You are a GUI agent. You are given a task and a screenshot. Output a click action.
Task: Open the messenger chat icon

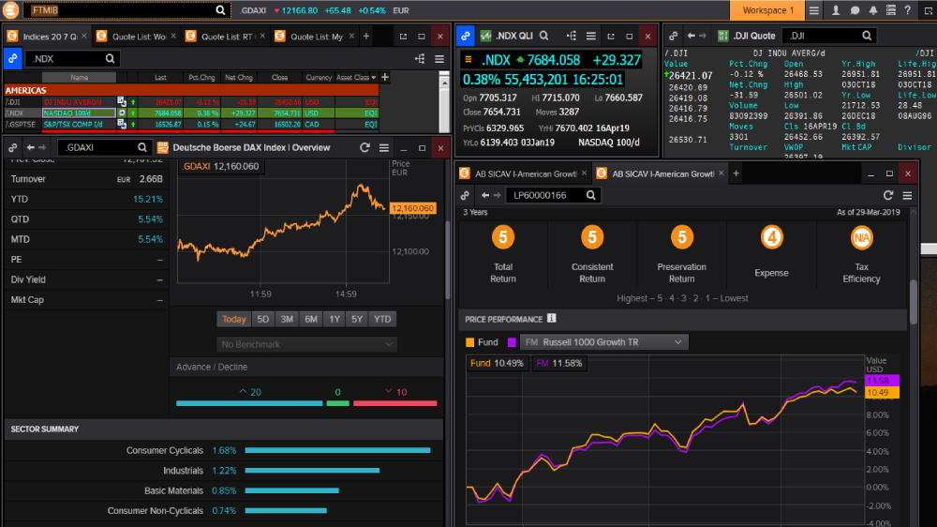[855, 10]
